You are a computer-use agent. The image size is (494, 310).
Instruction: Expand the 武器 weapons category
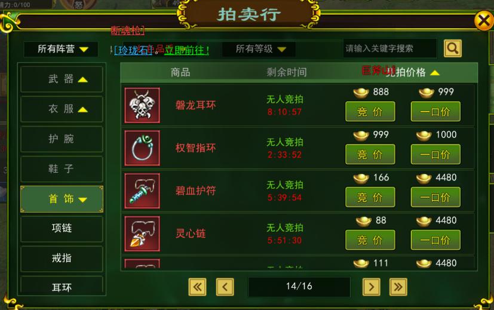[62, 79]
